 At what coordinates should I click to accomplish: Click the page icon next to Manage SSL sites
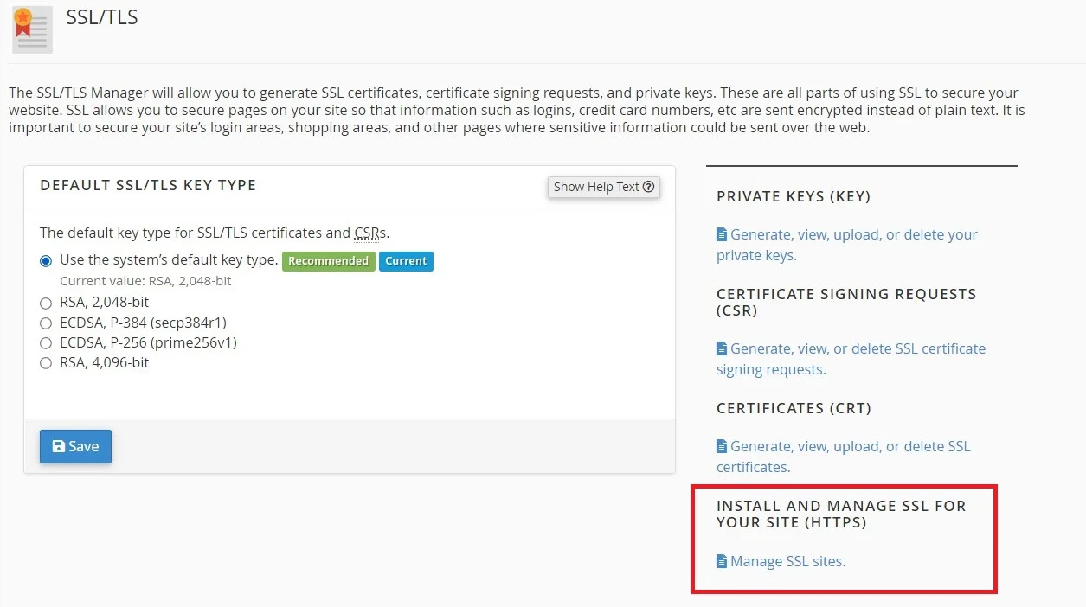pyautogui.click(x=720, y=561)
